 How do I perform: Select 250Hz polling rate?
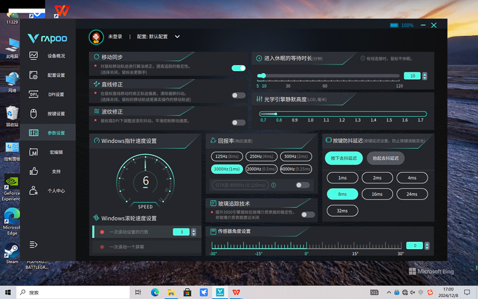262,157
